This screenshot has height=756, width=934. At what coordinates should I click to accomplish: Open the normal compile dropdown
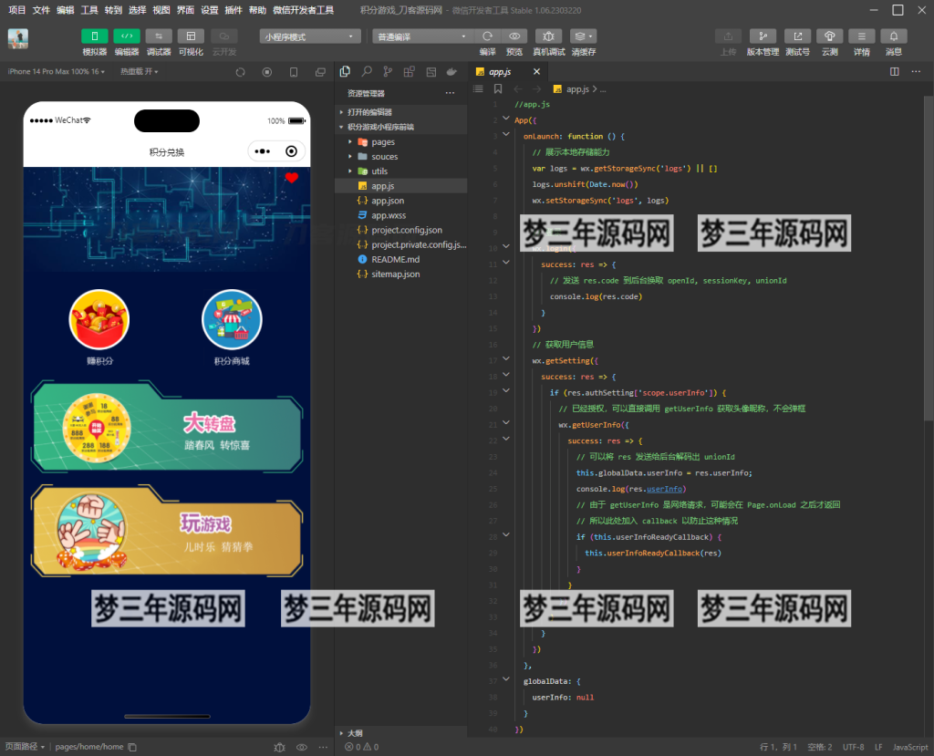pyautogui.click(x=422, y=36)
